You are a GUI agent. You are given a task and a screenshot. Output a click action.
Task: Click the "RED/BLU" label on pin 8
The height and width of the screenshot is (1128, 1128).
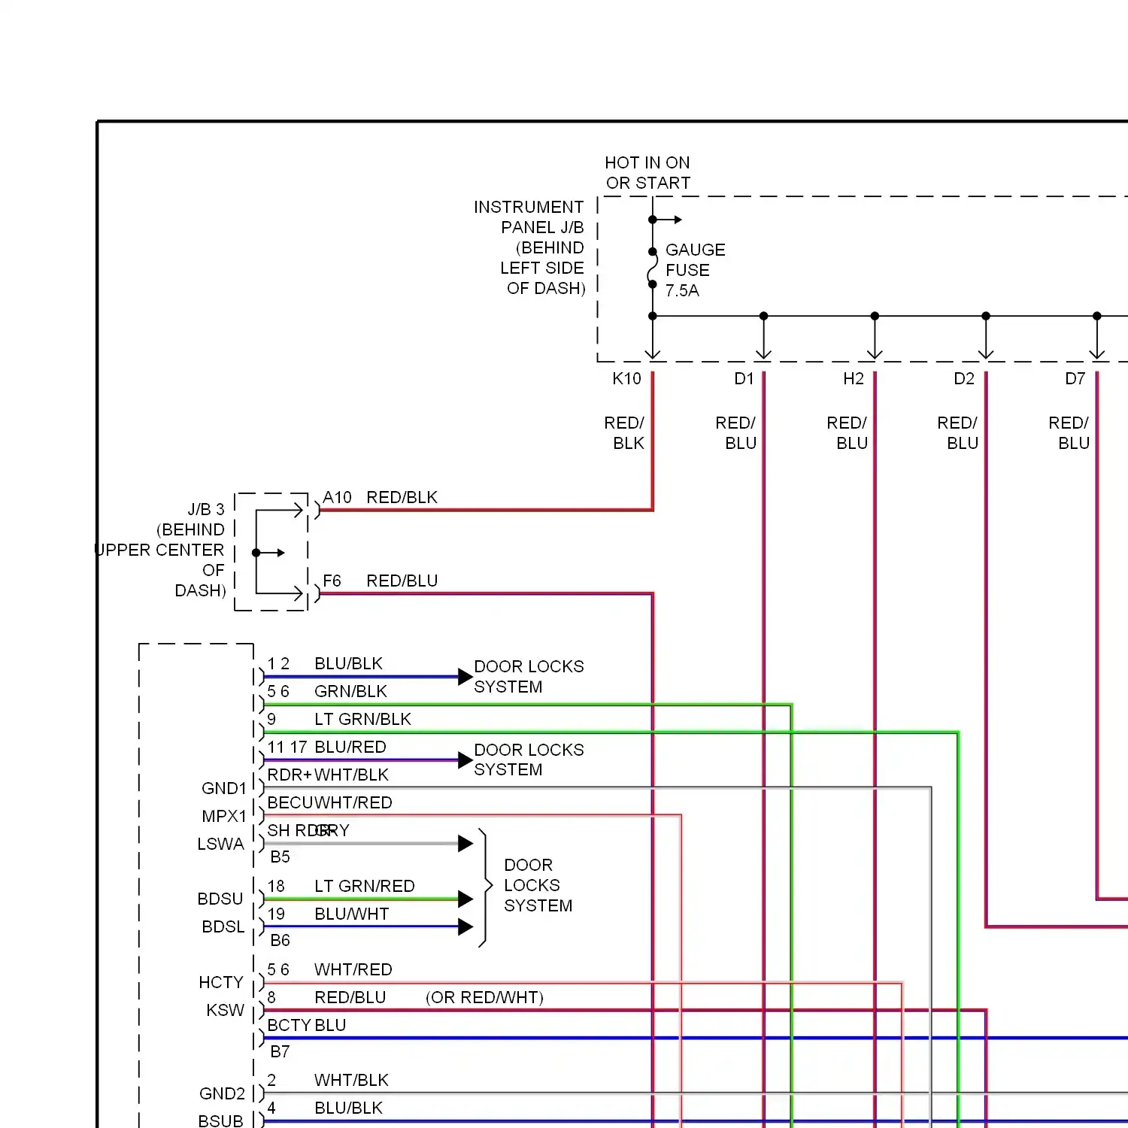coord(350,997)
